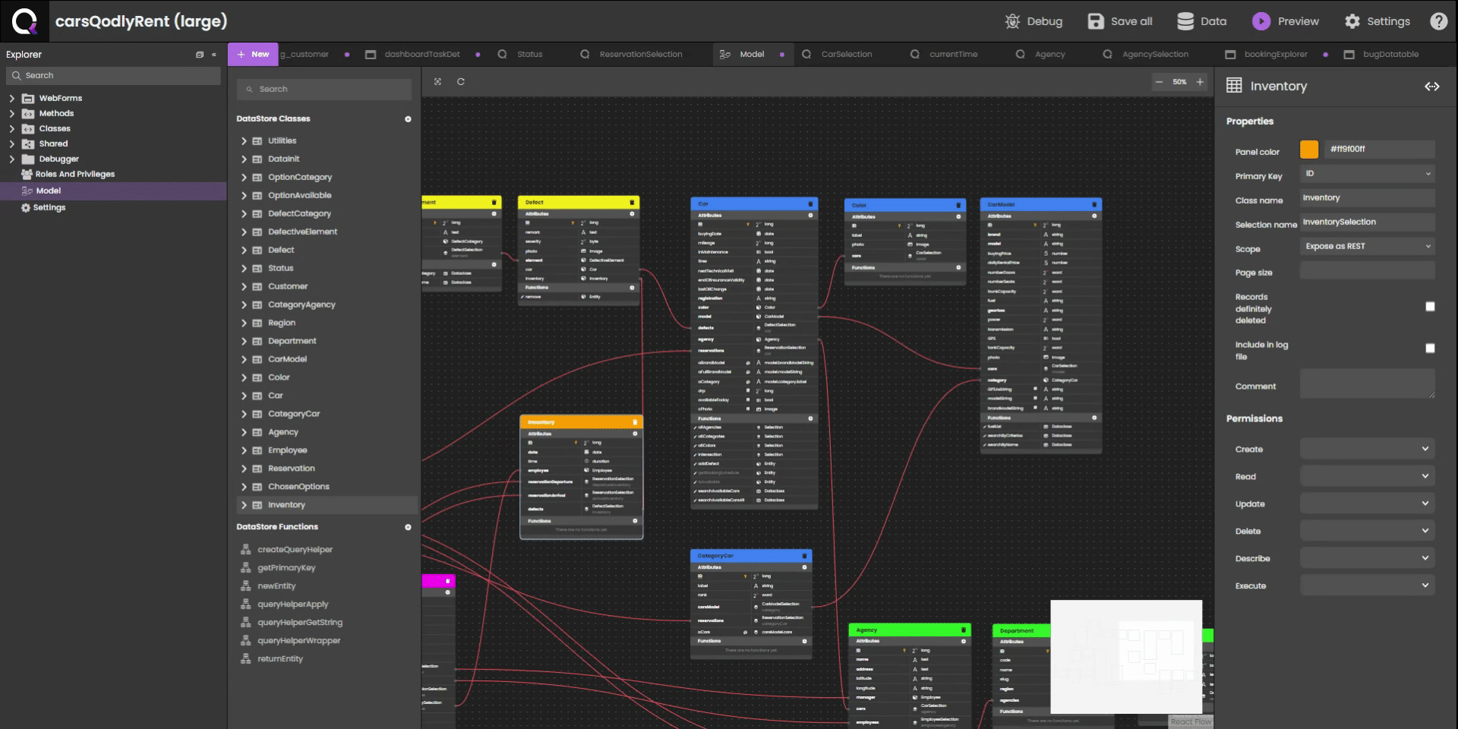Delete the Car dataclass card
The width and height of the screenshot is (1458, 729).
pos(810,204)
